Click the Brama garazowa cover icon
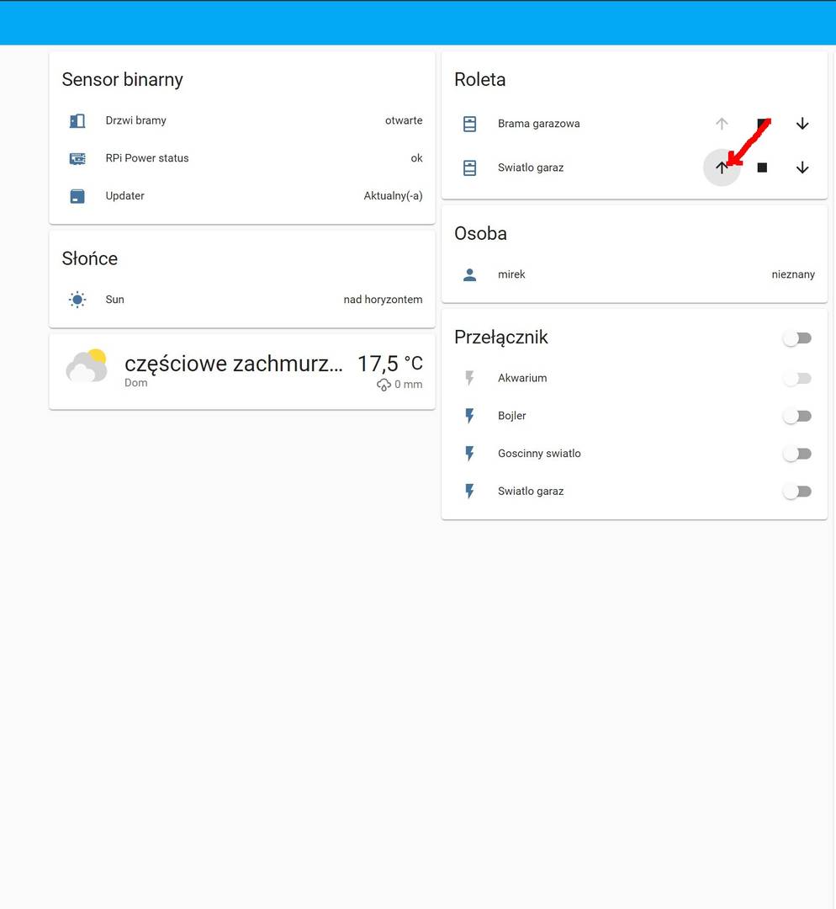Viewport: 836px width, 909px height. [x=470, y=124]
